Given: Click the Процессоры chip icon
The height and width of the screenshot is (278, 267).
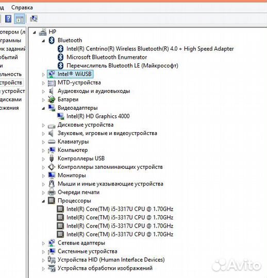Looking at the screenshot, I should tap(52, 201).
